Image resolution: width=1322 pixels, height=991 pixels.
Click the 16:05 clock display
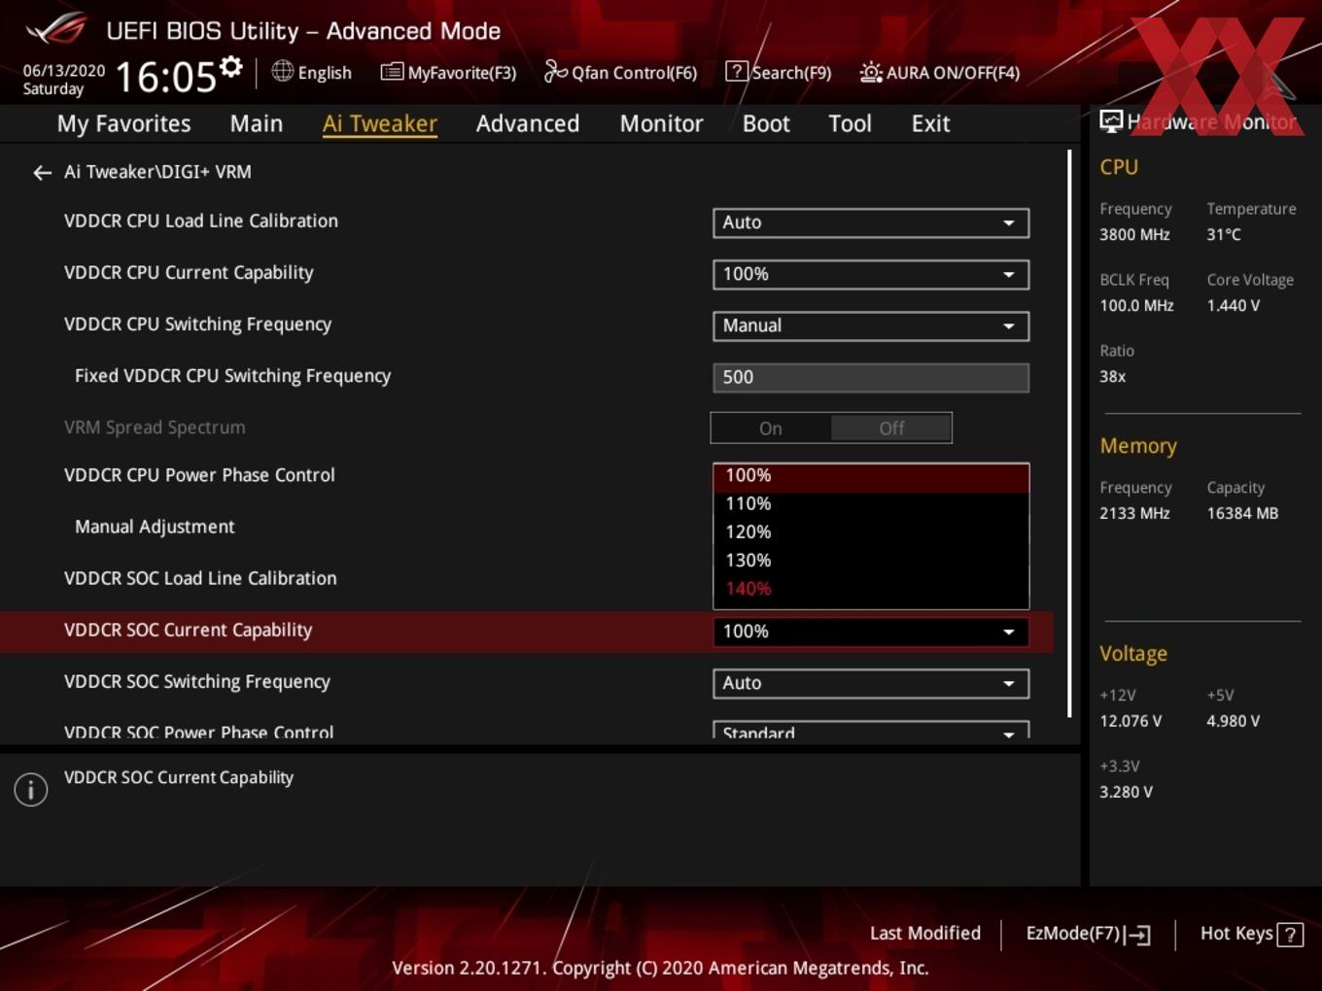(x=166, y=77)
